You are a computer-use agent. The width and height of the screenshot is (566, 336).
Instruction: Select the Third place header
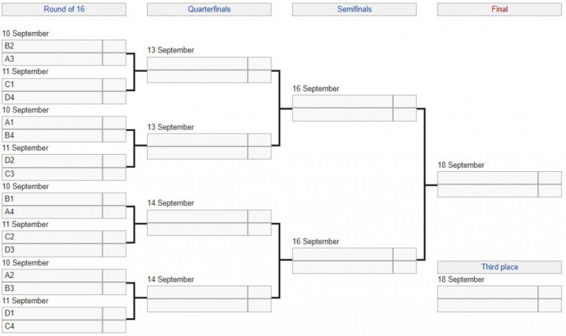(499, 267)
